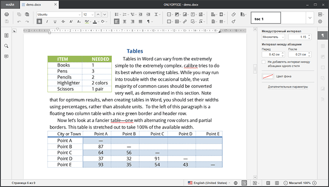
Task: Click the 'Цвет фона' background color swatch
Action: click(268, 76)
